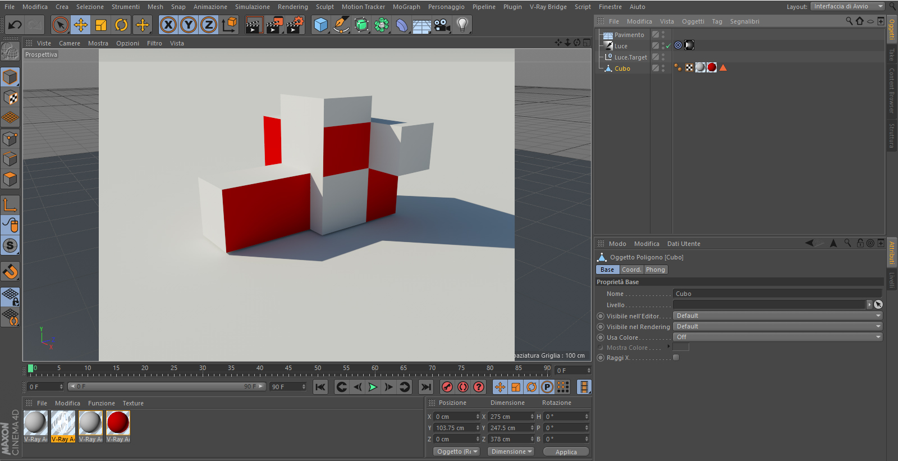Select the Live Selection tool
This screenshot has height=461, width=898.
click(x=61, y=25)
